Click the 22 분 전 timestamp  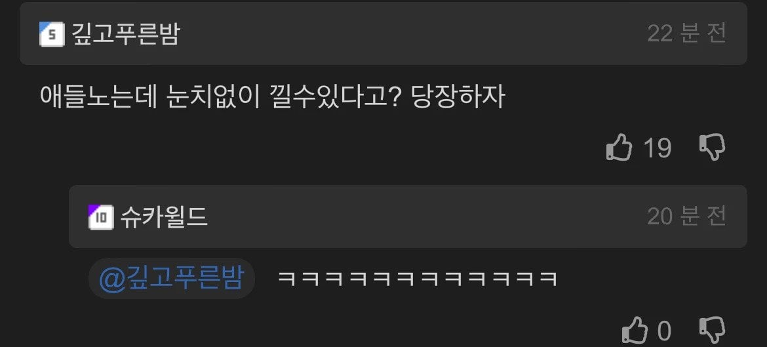click(x=686, y=33)
